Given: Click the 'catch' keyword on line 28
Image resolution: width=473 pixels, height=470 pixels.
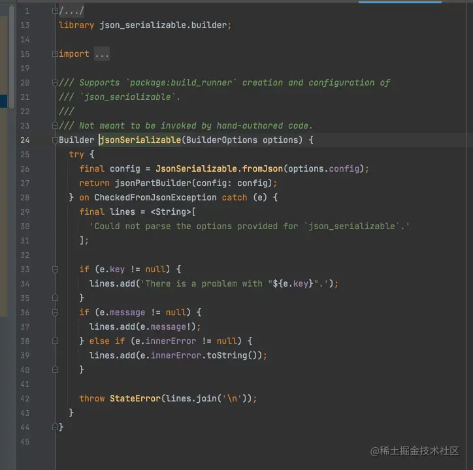Looking at the screenshot, I should point(235,198).
